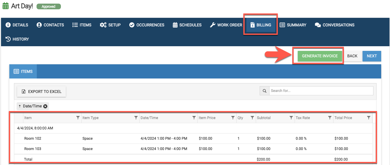This screenshot has height=165, width=390.
Task: Click the search magnifier icon
Action: pos(265,91)
